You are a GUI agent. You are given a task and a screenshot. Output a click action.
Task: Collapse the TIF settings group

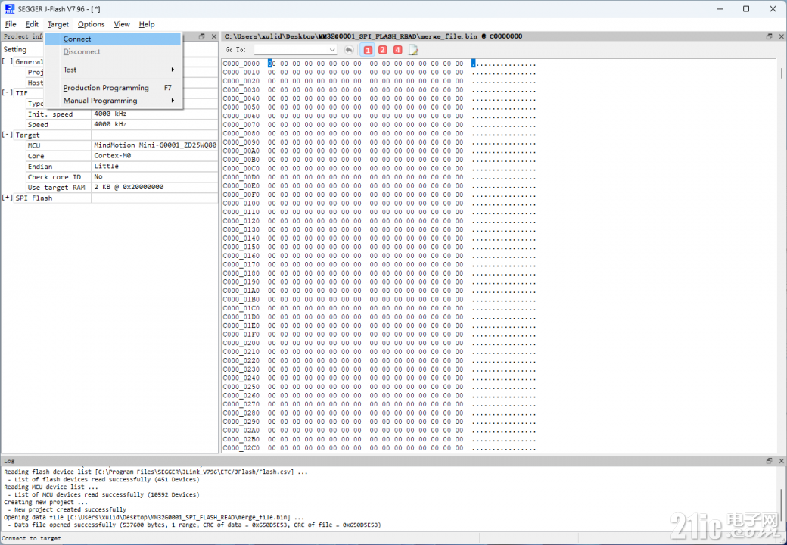pos(7,92)
